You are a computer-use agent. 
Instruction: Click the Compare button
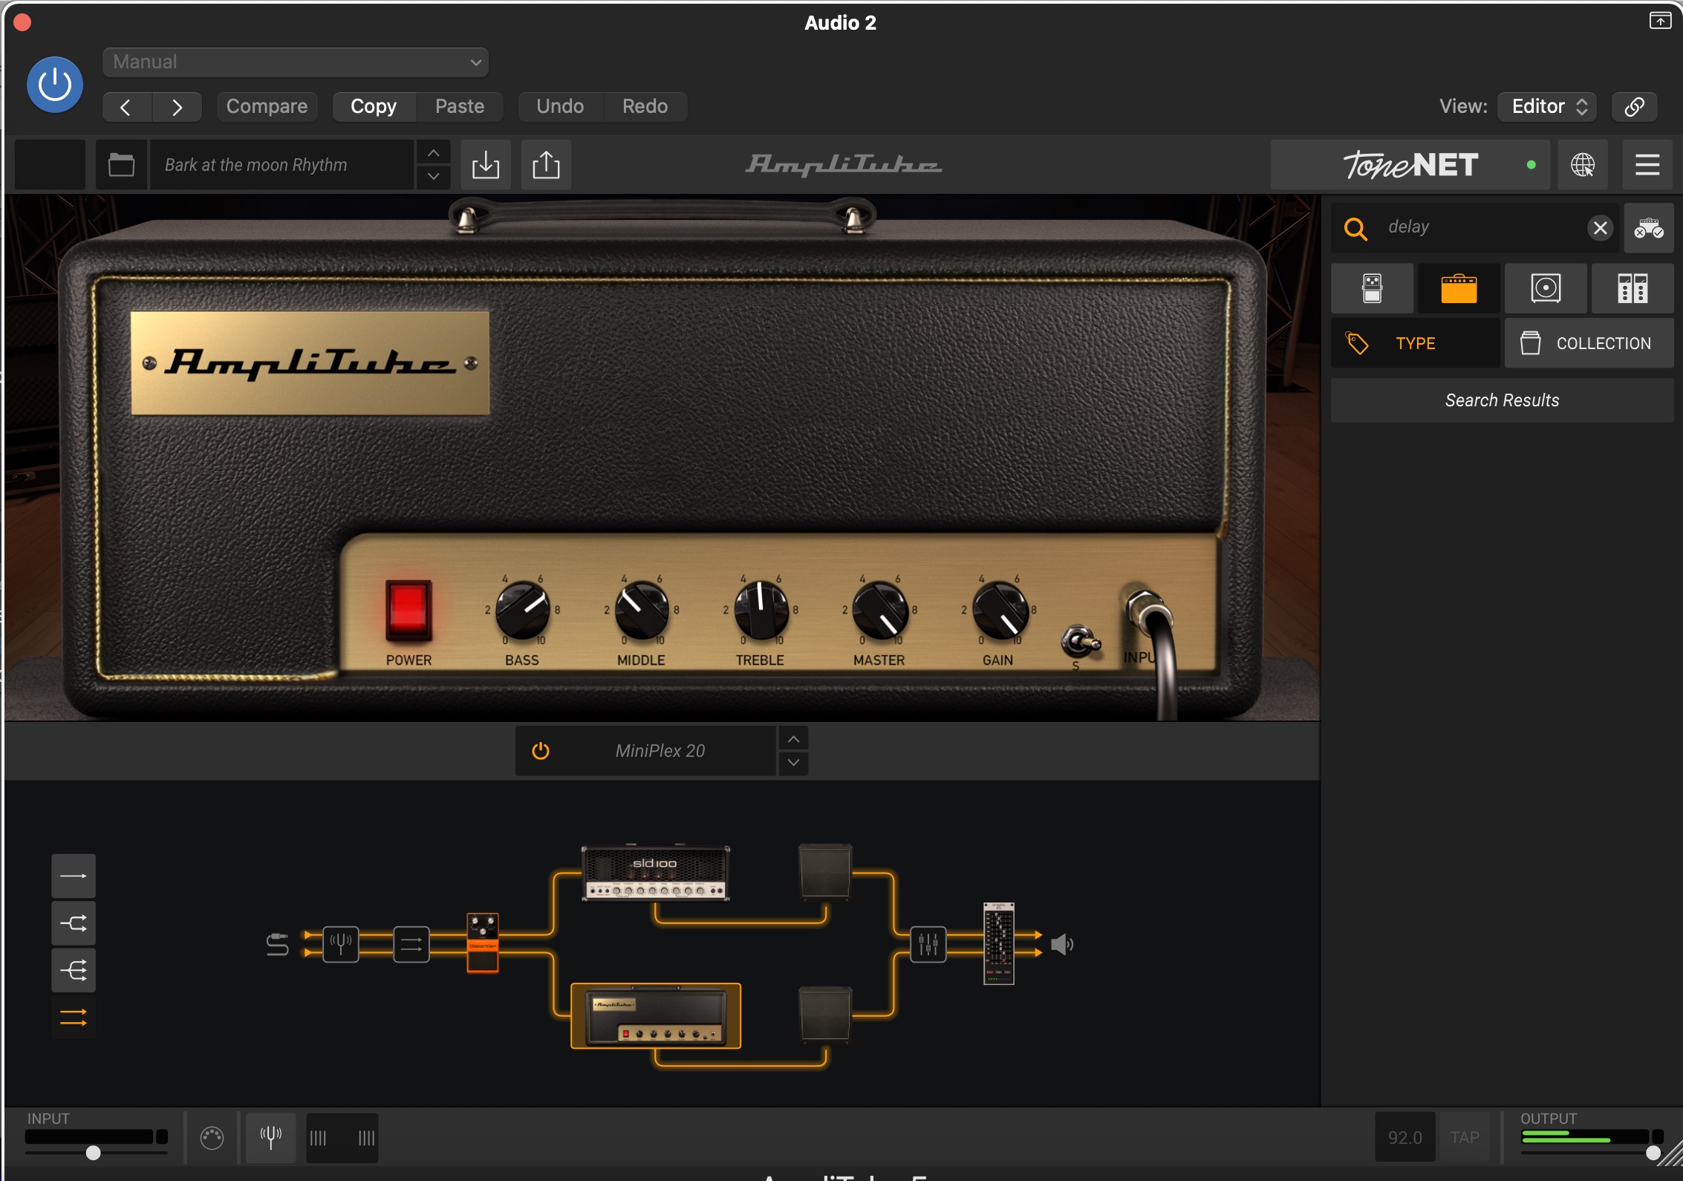[267, 106]
